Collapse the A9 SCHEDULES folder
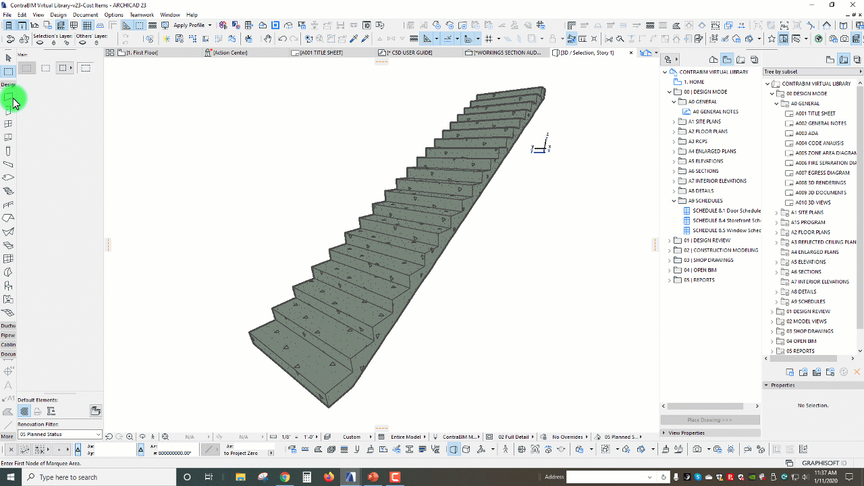This screenshot has width=864, height=486. click(674, 200)
